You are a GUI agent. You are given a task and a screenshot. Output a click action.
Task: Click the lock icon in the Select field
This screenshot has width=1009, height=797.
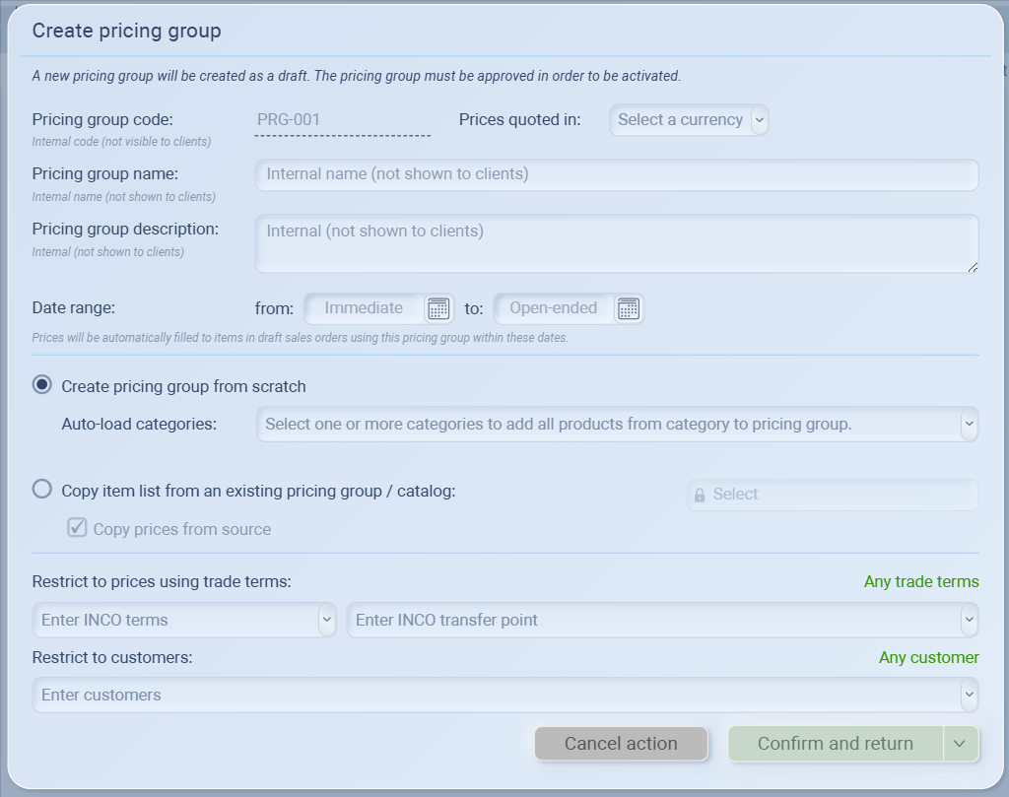[x=700, y=495]
